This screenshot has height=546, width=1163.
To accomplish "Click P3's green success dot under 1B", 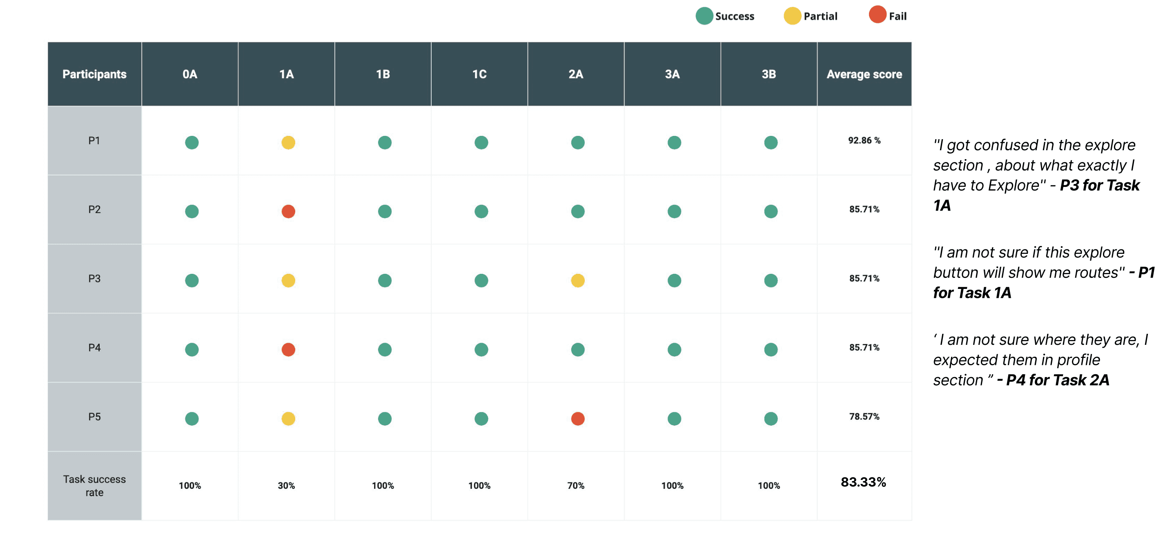I will click(385, 281).
